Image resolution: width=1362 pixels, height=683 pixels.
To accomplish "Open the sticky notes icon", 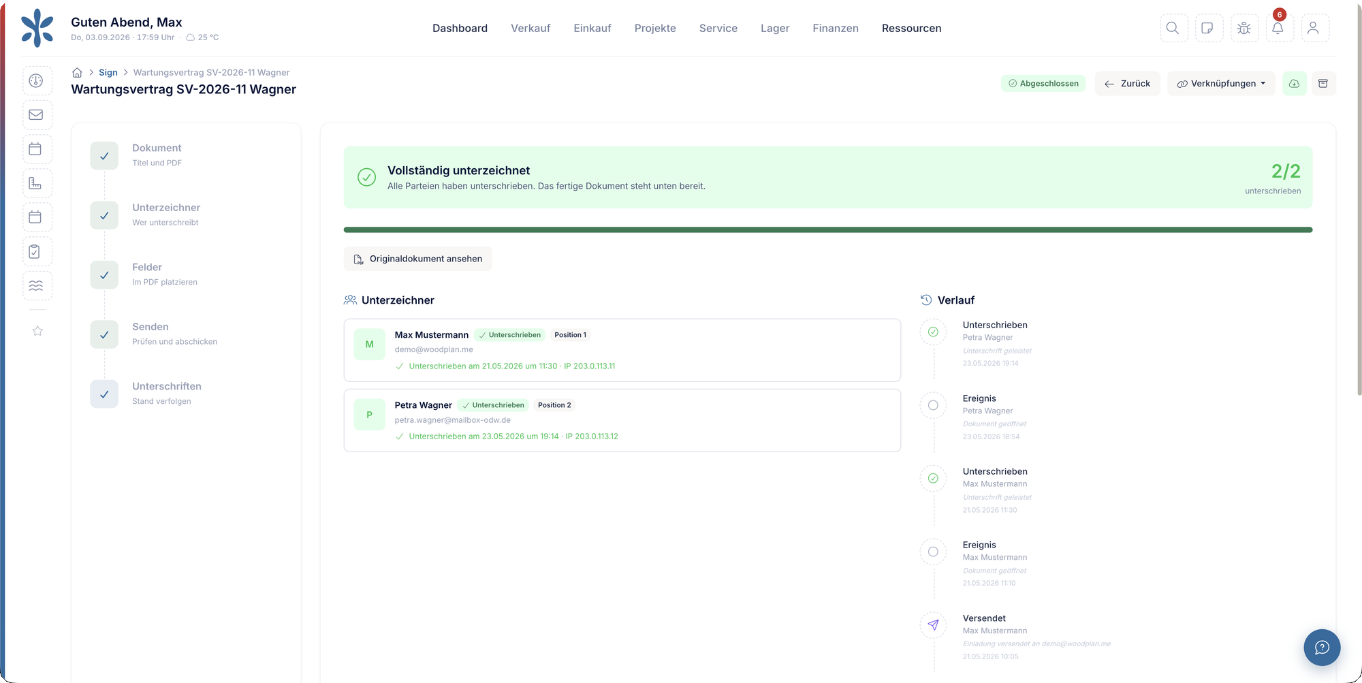I will click(1208, 28).
